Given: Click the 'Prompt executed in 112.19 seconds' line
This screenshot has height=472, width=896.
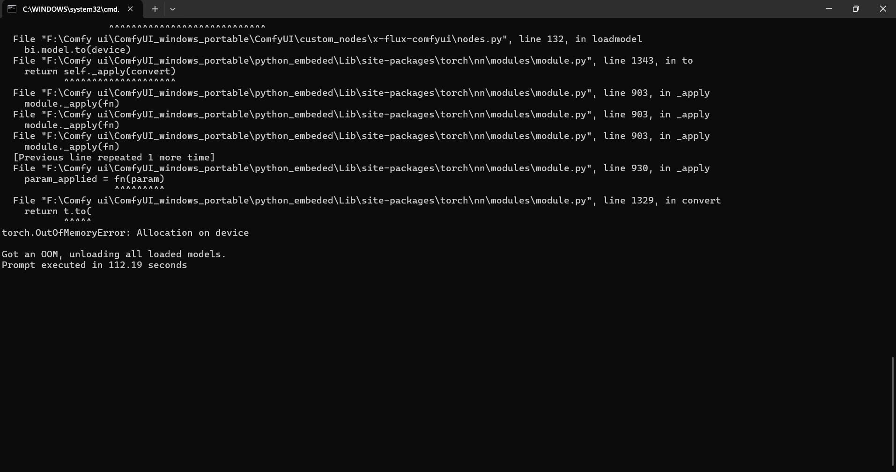Looking at the screenshot, I should pyautogui.click(x=95, y=265).
